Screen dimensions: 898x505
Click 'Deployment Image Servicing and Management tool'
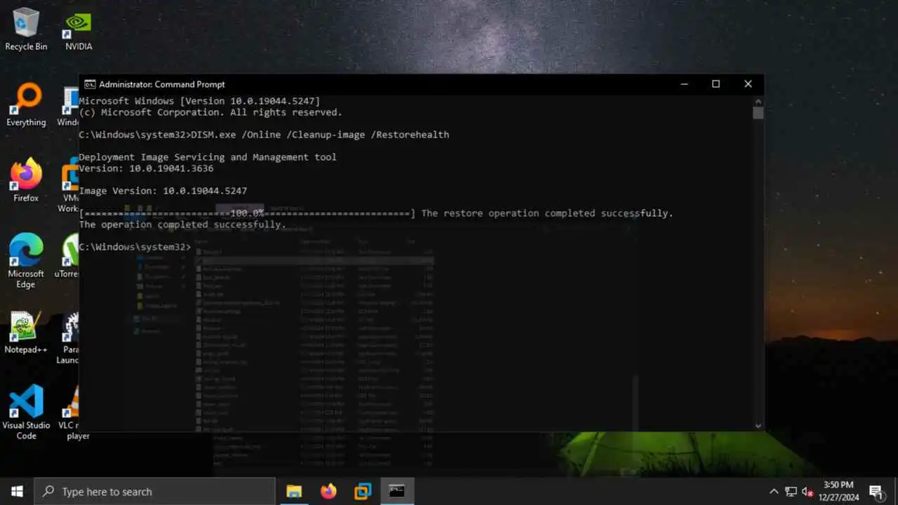pyautogui.click(x=208, y=157)
